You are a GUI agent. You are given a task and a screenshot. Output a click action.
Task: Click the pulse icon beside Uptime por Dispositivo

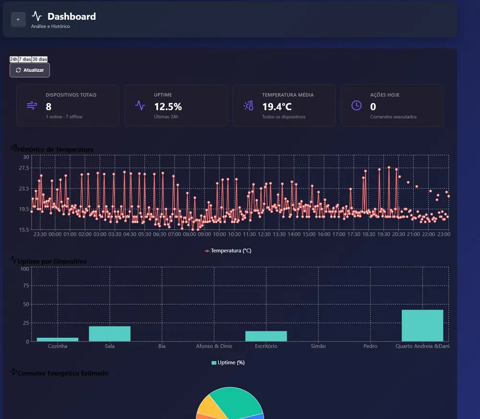click(13, 260)
